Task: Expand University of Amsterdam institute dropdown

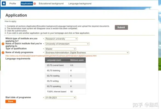Action: tap(67, 44)
